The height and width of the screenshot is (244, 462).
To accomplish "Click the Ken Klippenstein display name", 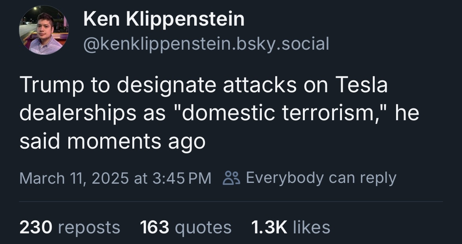I will click(164, 19).
